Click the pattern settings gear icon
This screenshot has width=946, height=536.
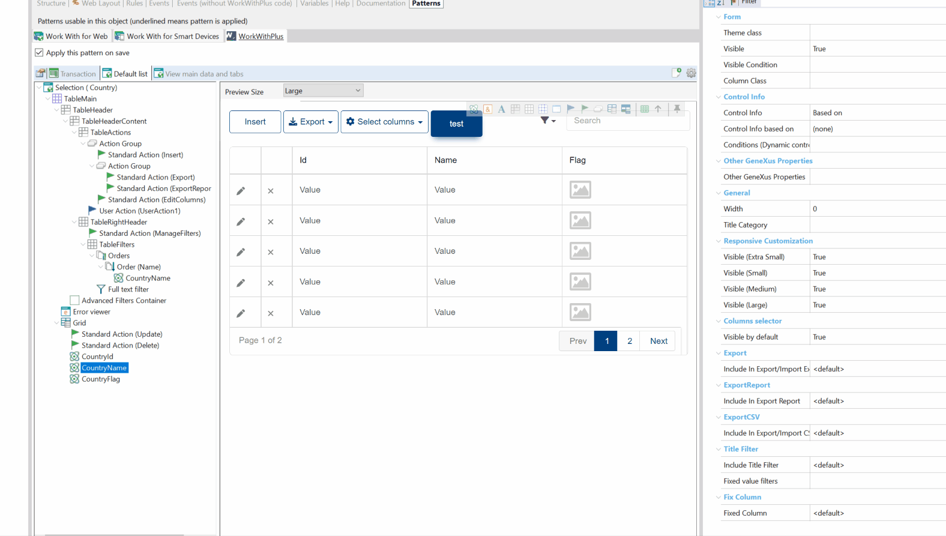point(691,73)
